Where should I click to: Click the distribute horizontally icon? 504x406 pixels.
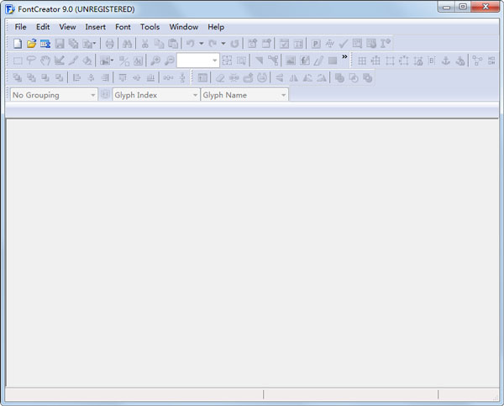pos(168,78)
